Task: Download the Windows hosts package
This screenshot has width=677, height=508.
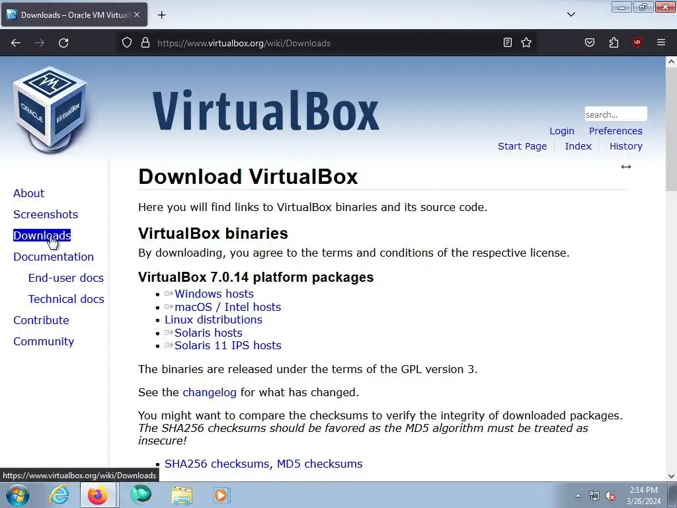Action: (214, 294)
